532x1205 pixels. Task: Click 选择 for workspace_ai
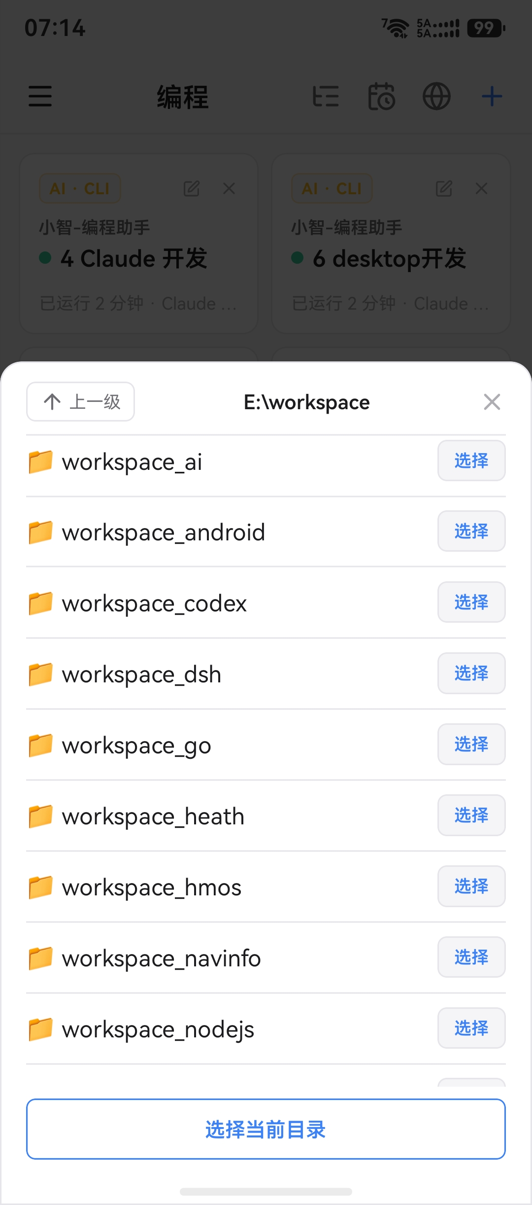pyautogui.click(x=471, y=461)
